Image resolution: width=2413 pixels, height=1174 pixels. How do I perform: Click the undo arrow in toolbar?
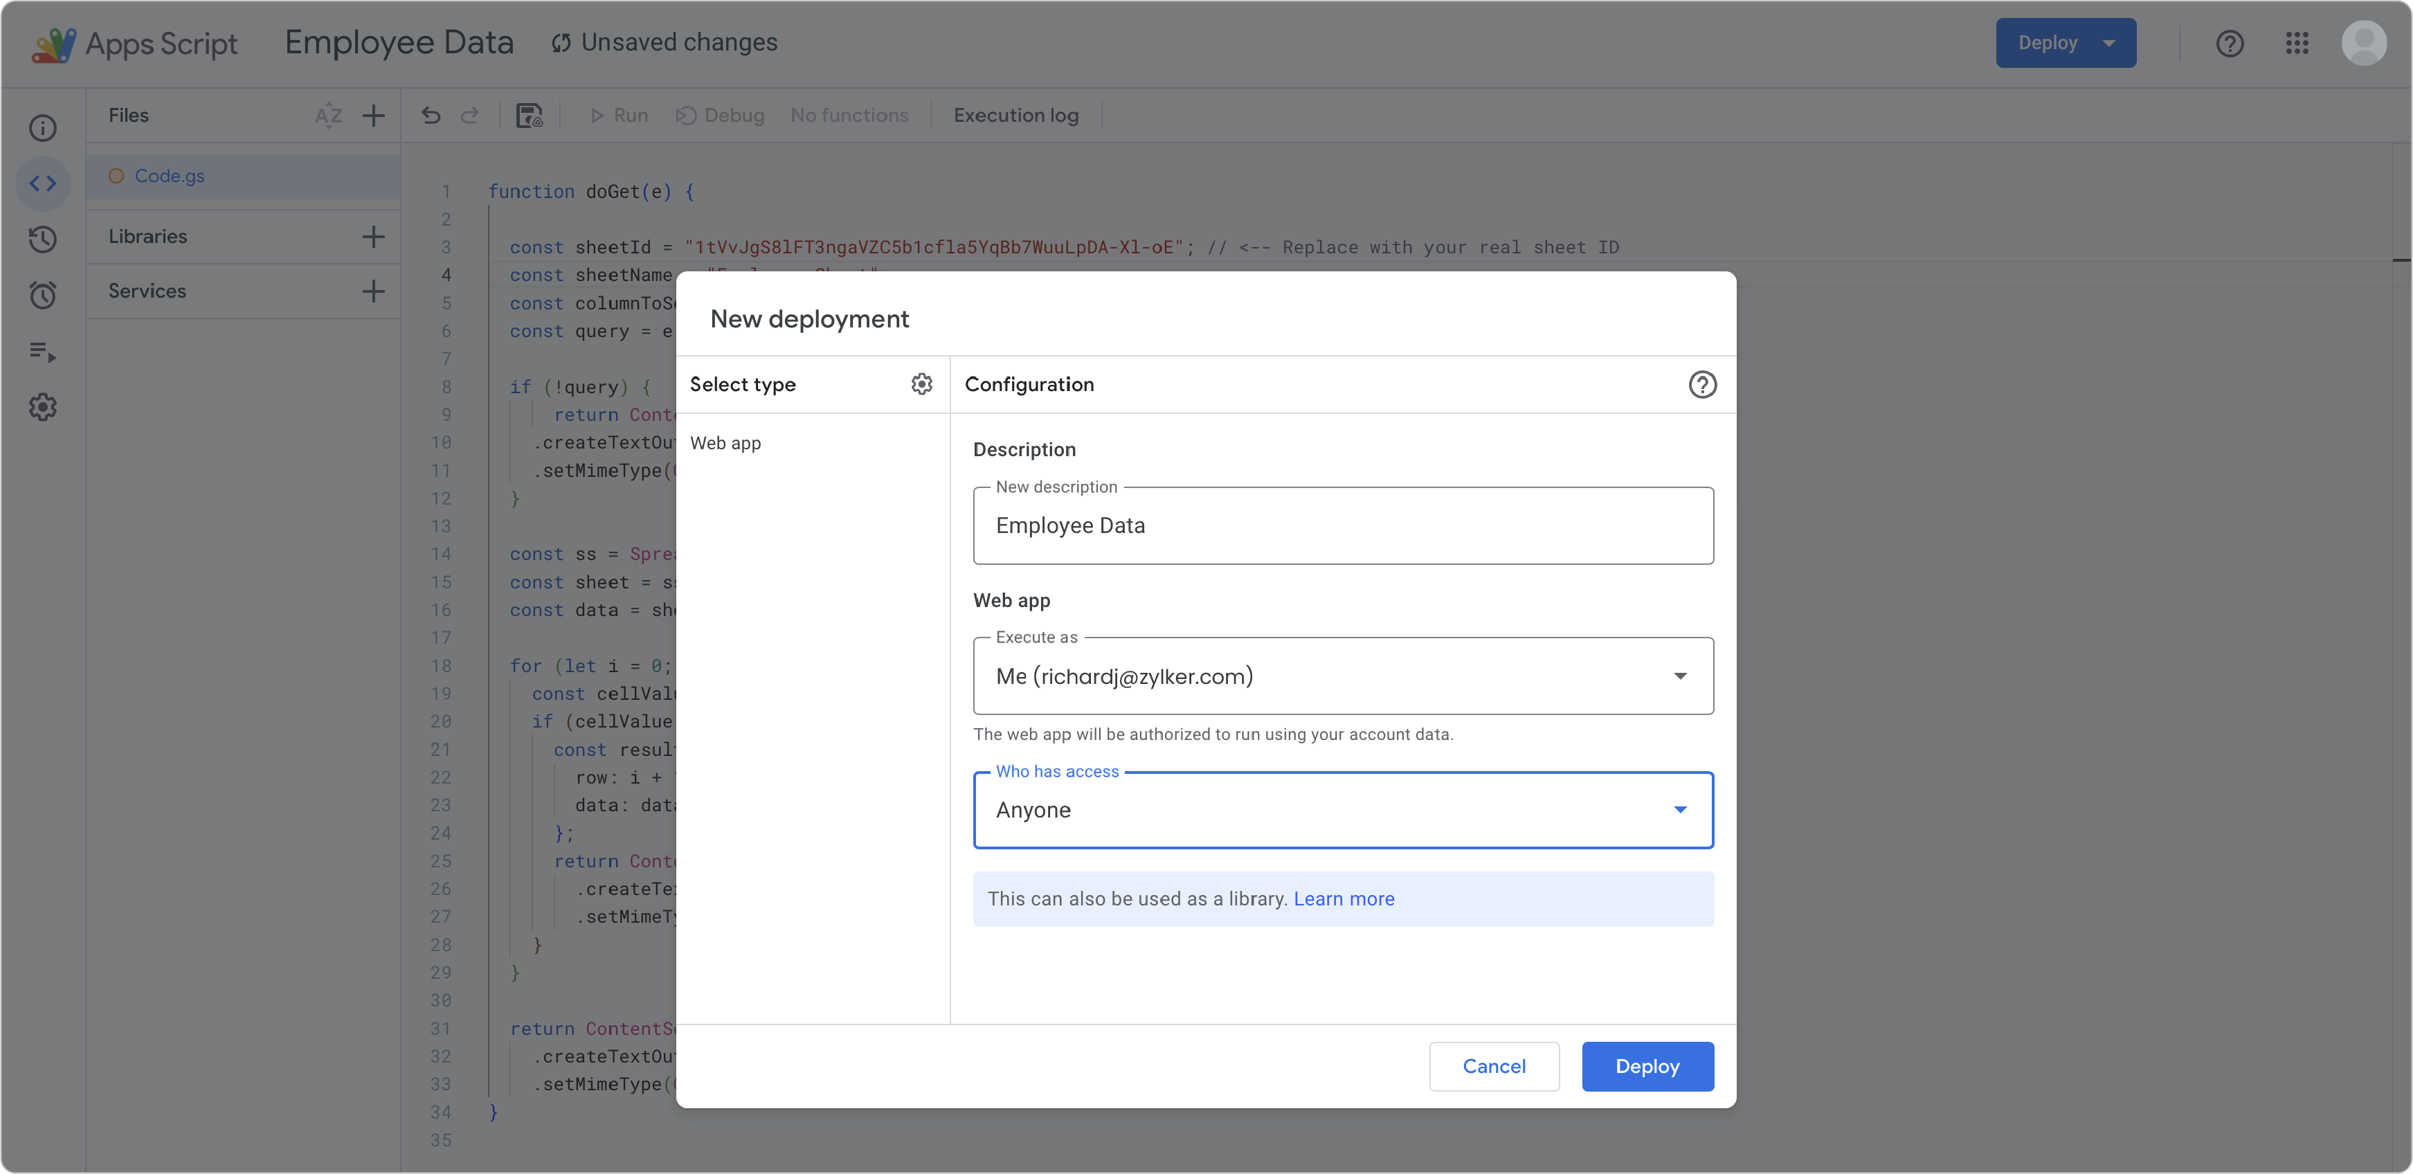[431, 115]
